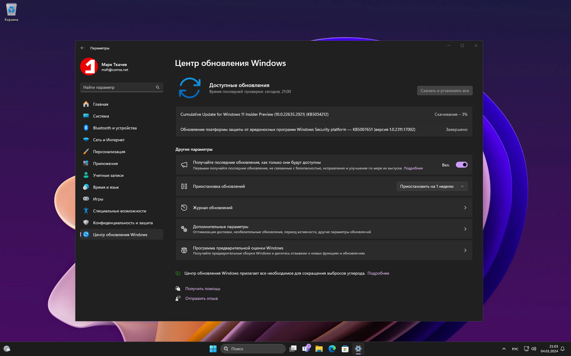This screenshot has height=356, width=571.
Task: Open Конфиденциальность и защита section
Action: (122, 223)
